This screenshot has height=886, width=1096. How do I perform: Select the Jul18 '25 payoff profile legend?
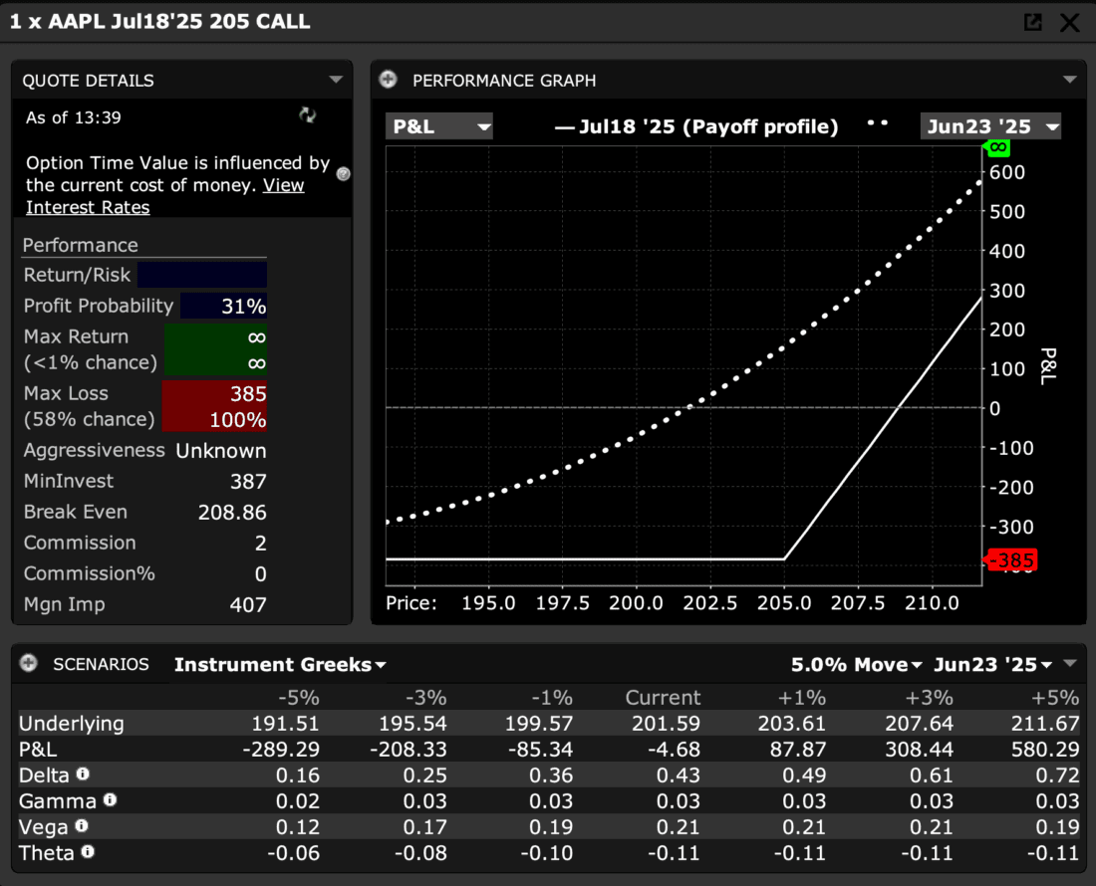point(696,126)
